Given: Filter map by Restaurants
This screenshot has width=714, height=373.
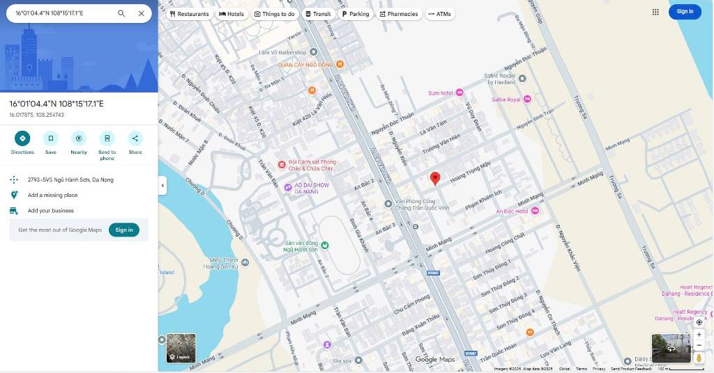Looking at the screenshot, I should pos(189,14).
